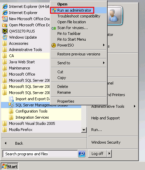Select the Java Web Start label
This screenshot has width=145, height=170.
coord(22,62)
